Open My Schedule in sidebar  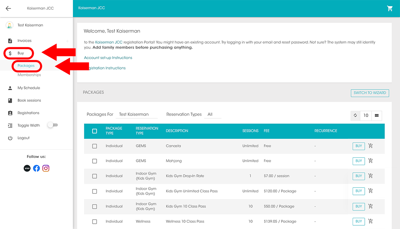point(29,88)
